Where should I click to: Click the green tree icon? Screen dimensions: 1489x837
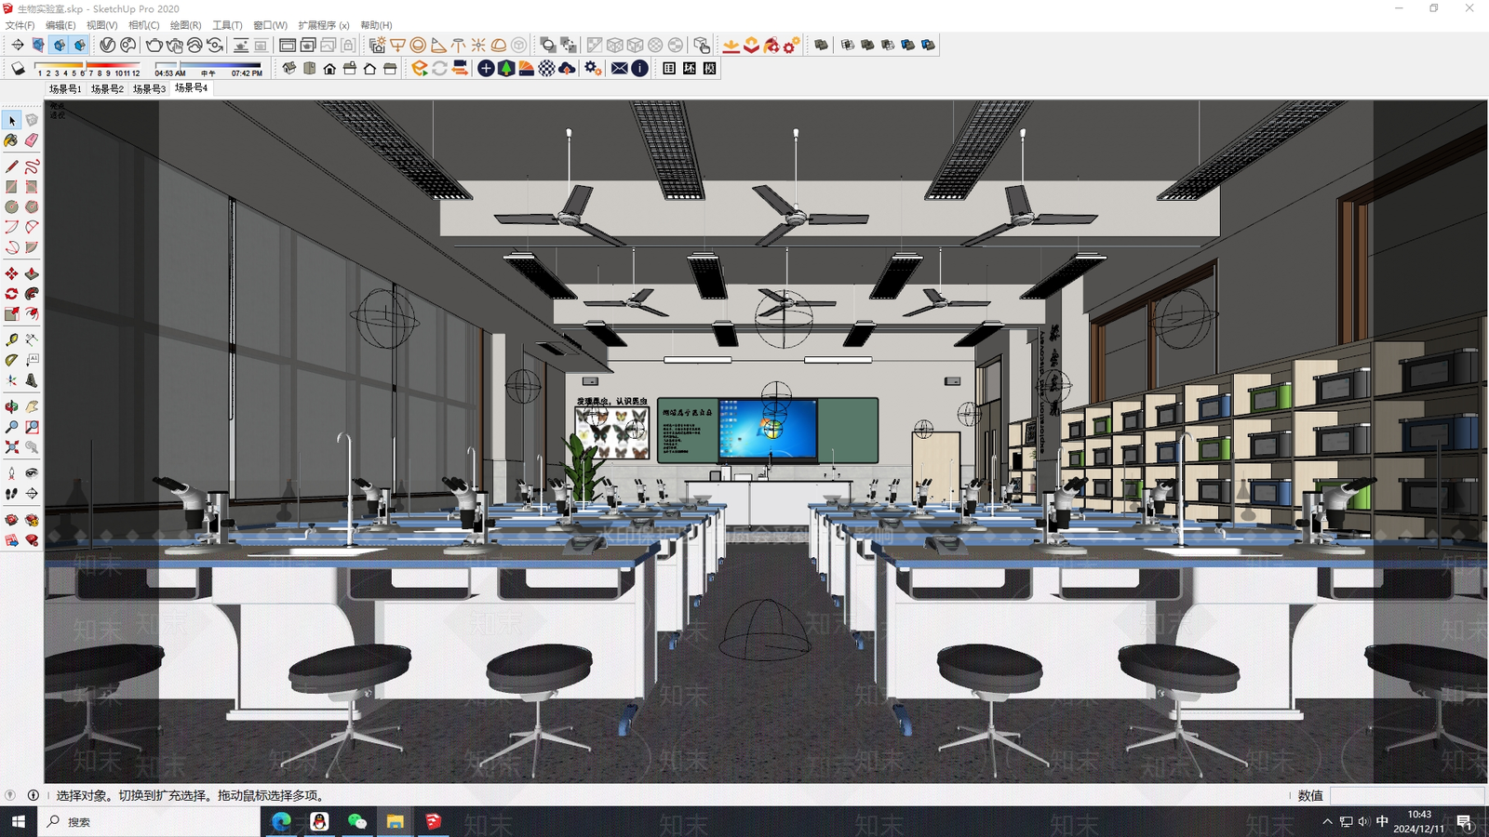(x=506, y=69)
